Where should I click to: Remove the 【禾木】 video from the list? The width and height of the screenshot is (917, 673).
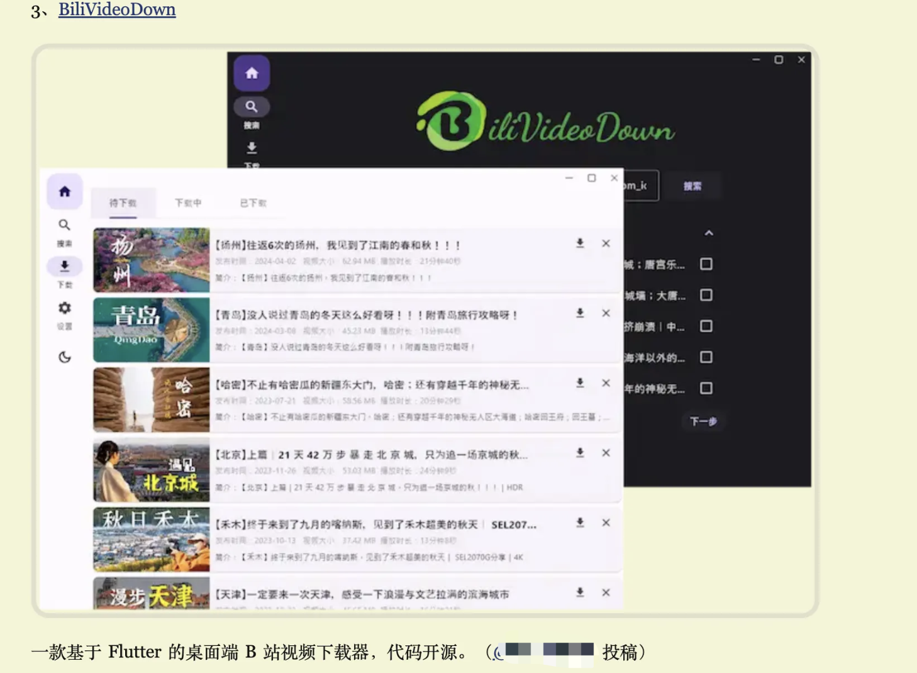(x=606, y=523)
